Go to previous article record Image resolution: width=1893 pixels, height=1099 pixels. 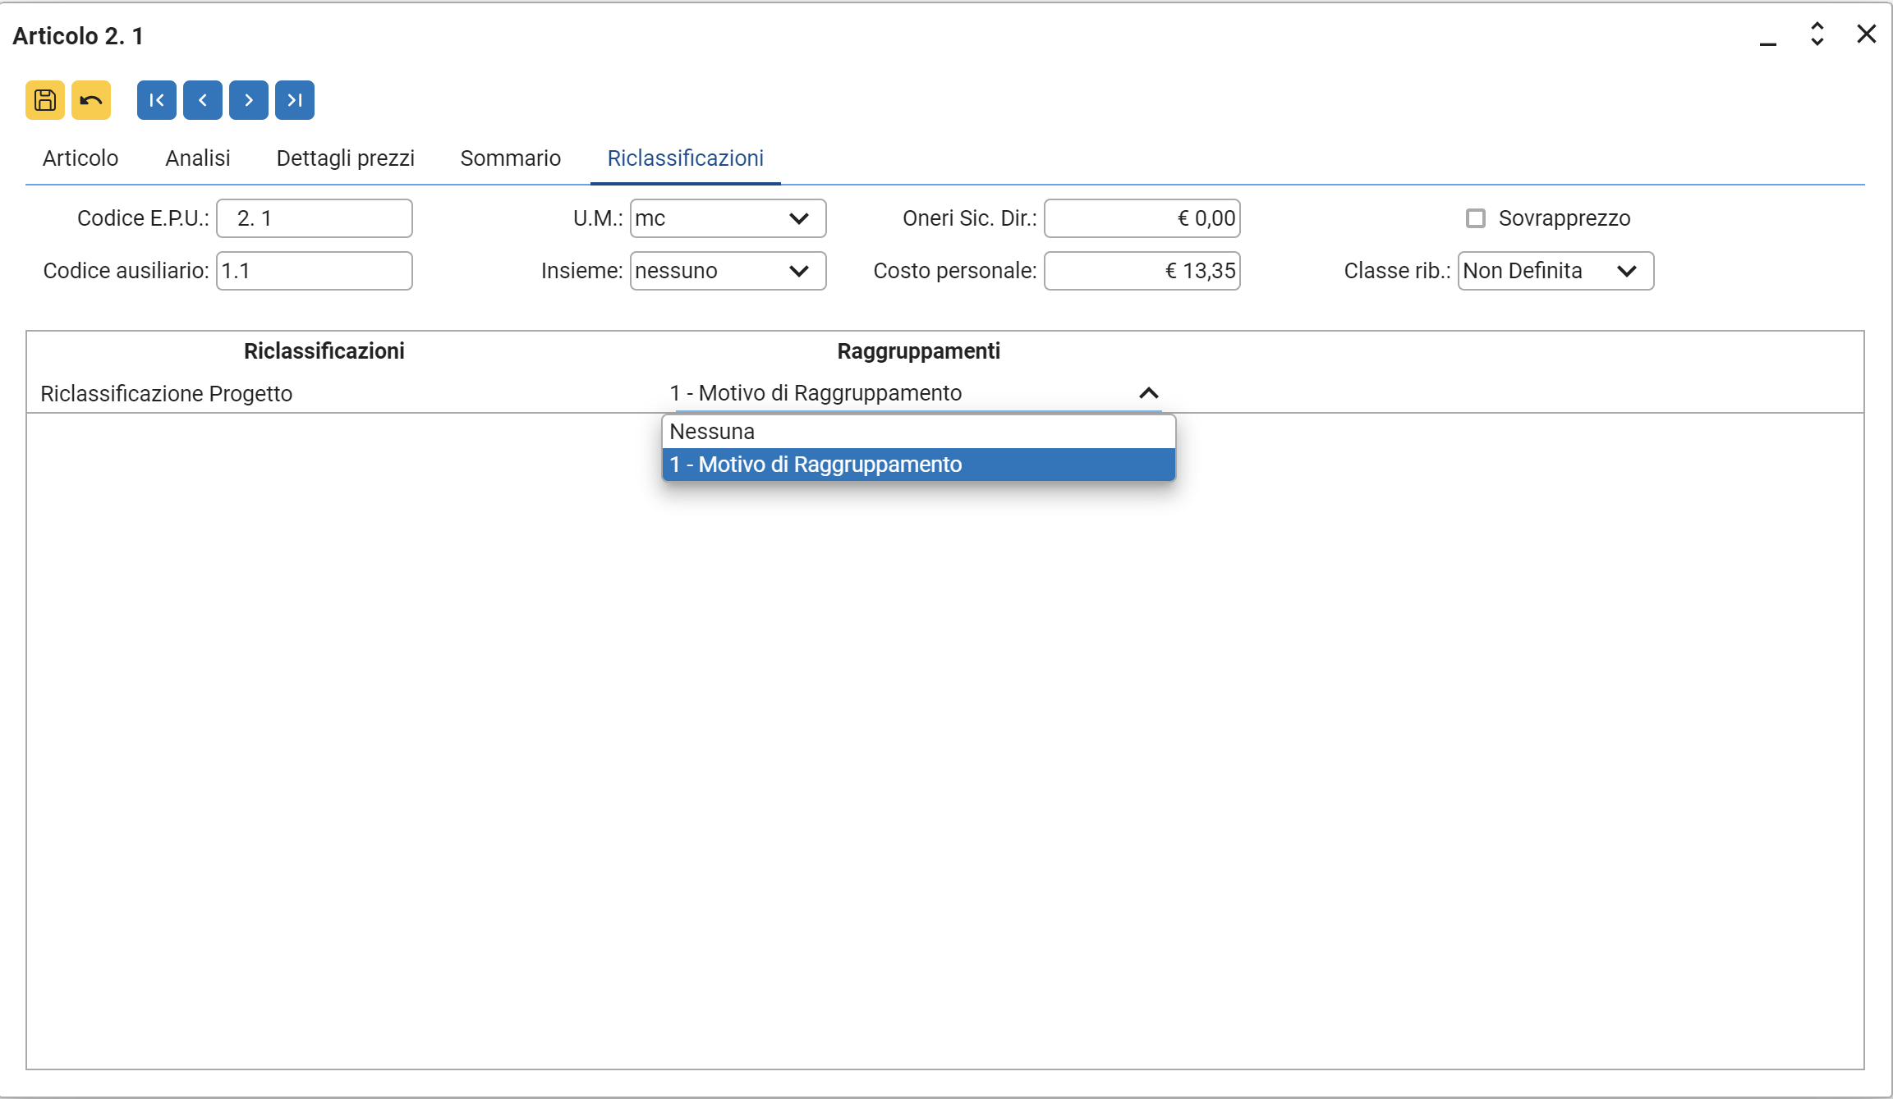(203, 100)
